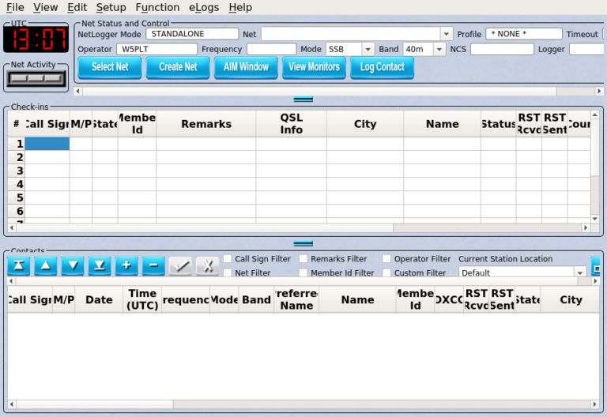This screenshot has width=607, height=417.
Task: Click the X cancel icon in Contacts
Action: tap(208, 265)
